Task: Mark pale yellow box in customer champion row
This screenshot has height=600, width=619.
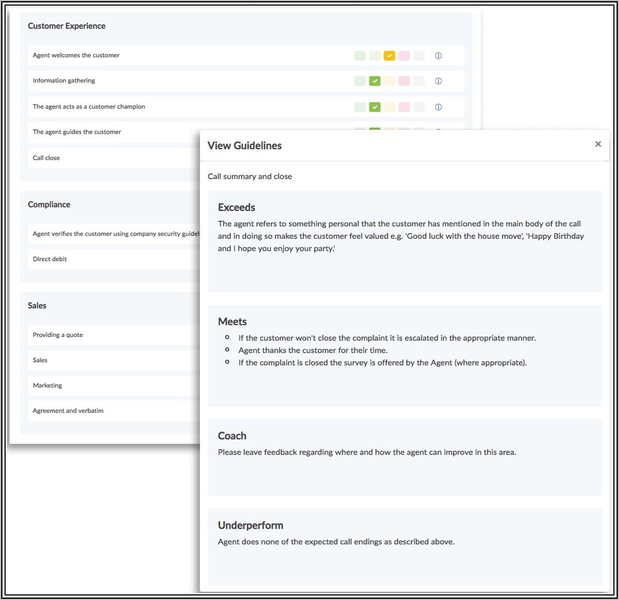Action: pos(389,107)
